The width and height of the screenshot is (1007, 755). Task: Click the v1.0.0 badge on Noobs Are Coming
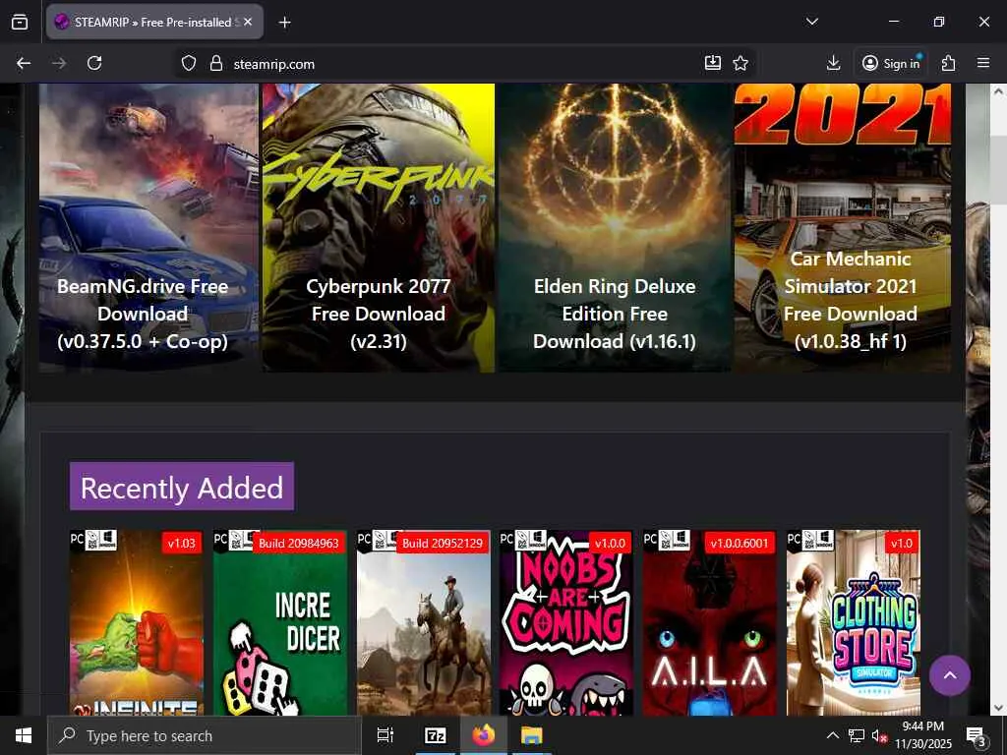610,543
